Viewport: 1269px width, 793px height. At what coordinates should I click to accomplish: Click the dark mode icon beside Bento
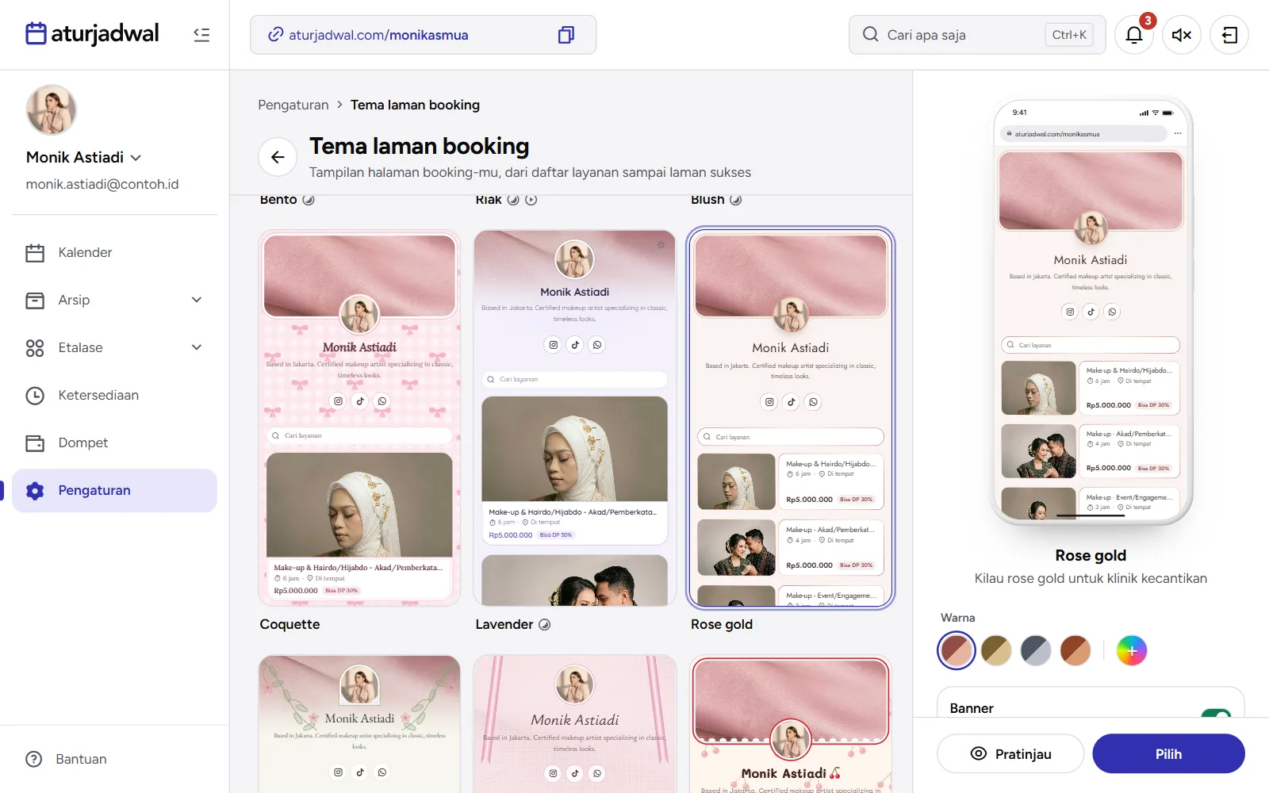click(309, 200)
